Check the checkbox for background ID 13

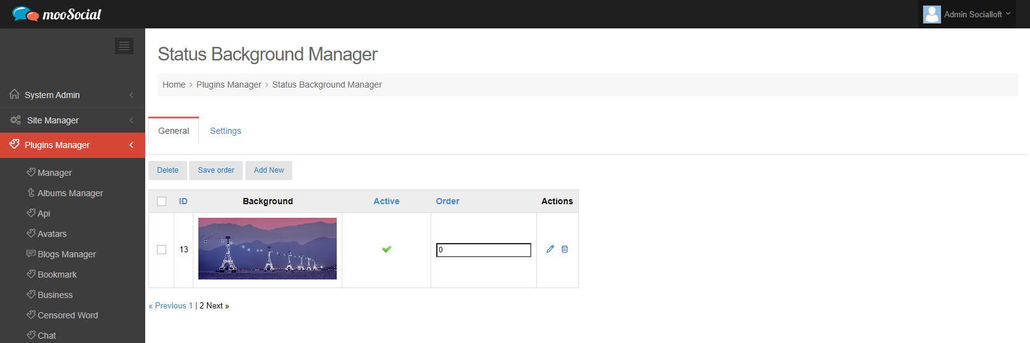click(x=162, y=250)
